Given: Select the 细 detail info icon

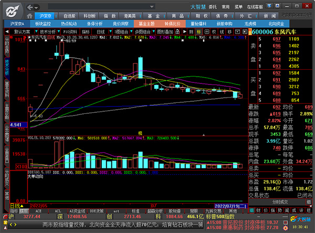Looking at the screenshot, I should pos(251,210).
